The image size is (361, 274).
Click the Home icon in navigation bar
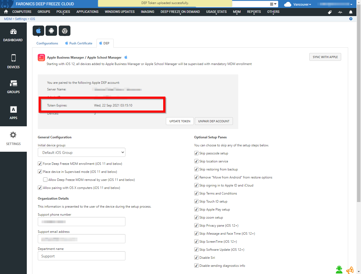coord(6,12)
